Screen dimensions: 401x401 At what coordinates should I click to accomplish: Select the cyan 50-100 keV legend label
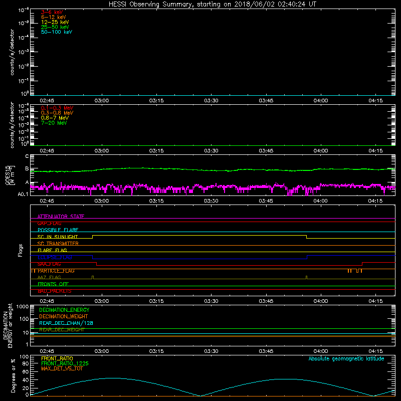coord(57,32)
